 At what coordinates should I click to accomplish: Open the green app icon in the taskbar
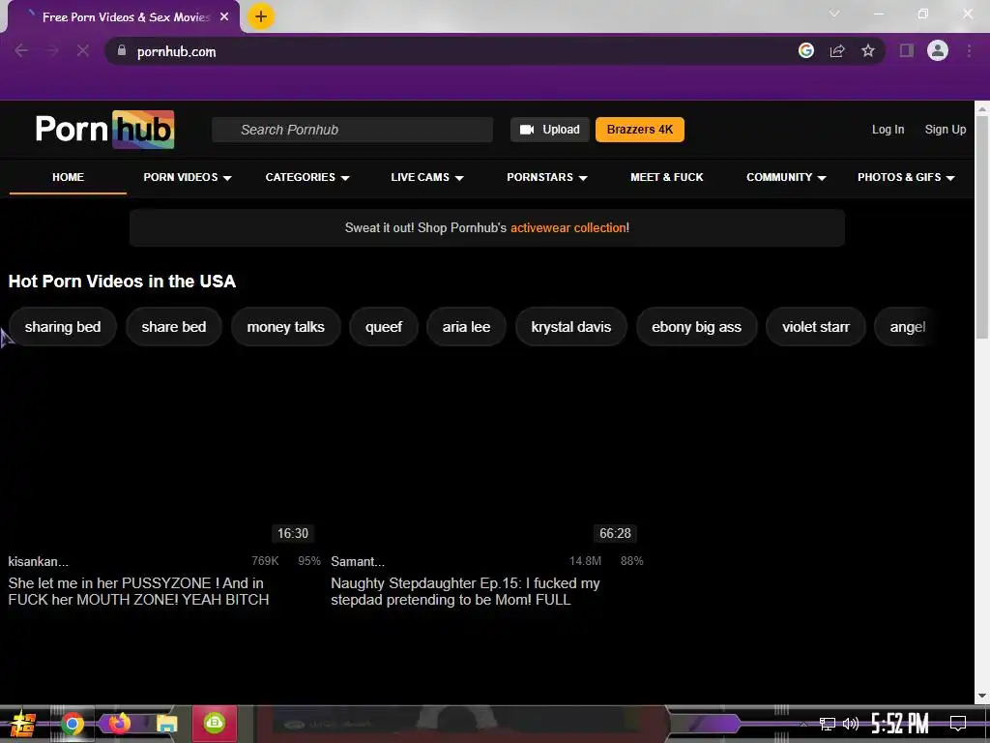click(x=215, y=723)
